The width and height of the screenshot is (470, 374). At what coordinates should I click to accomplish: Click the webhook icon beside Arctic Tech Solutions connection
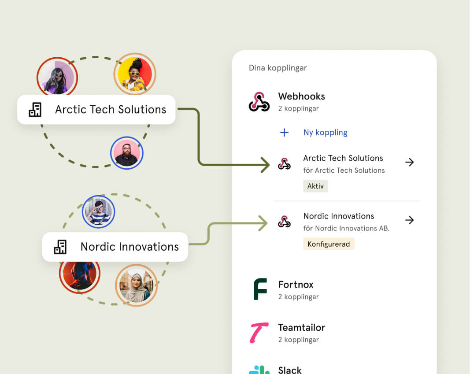pos(284,163)
